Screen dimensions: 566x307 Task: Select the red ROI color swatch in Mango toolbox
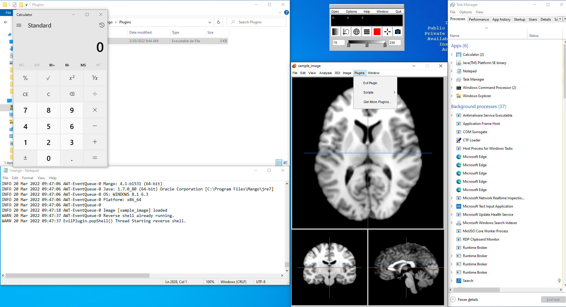(377, 32)
